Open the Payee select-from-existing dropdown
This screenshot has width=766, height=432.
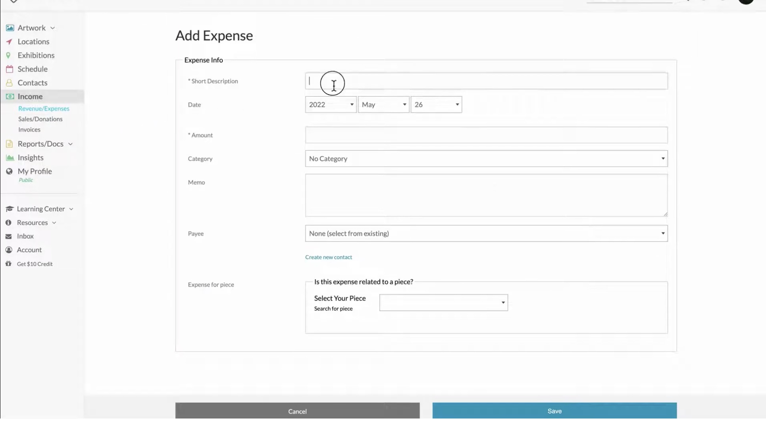pos(486,233)
